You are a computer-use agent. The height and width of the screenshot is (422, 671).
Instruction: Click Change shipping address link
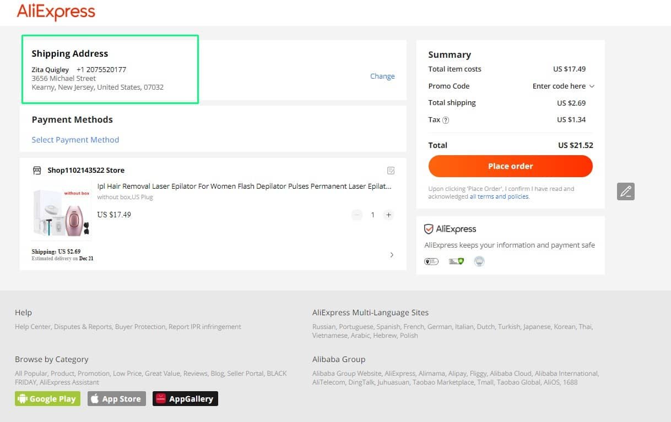(382, 76)
